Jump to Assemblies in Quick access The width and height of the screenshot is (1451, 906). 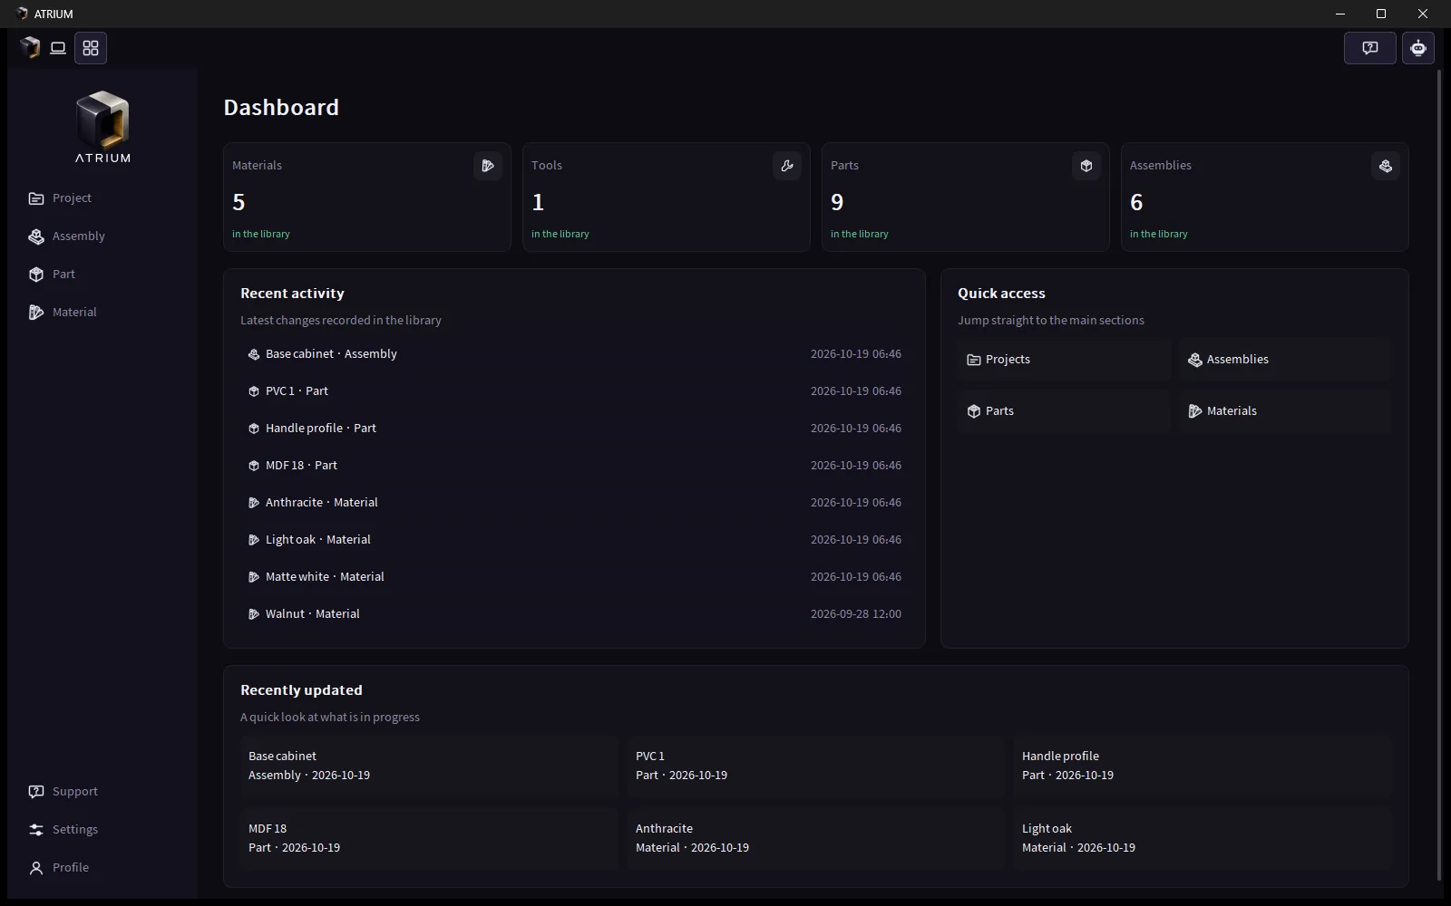point(1285,360)
